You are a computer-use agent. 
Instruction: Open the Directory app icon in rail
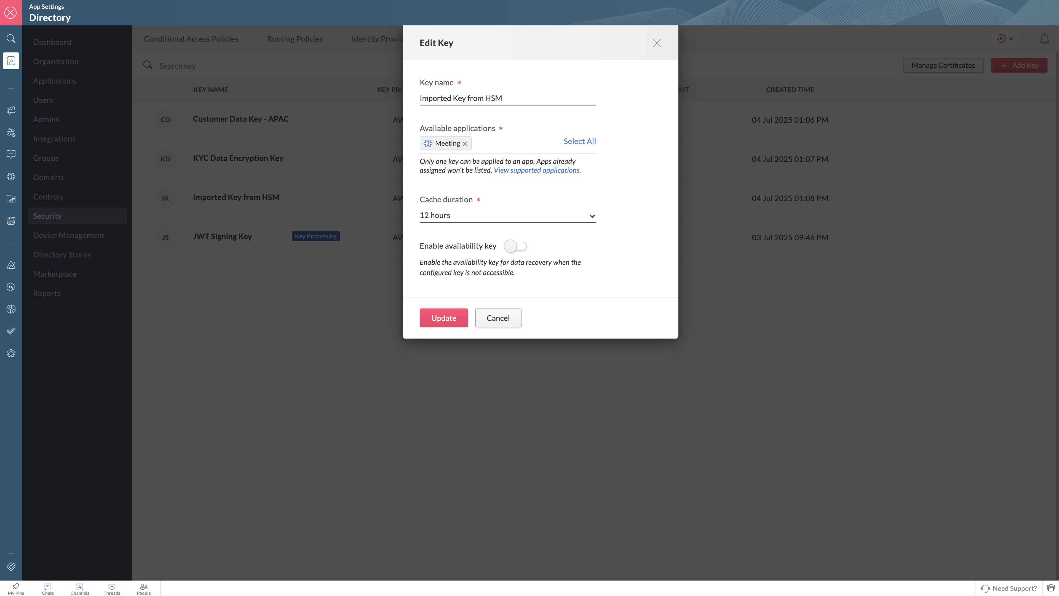click(11, 61)
